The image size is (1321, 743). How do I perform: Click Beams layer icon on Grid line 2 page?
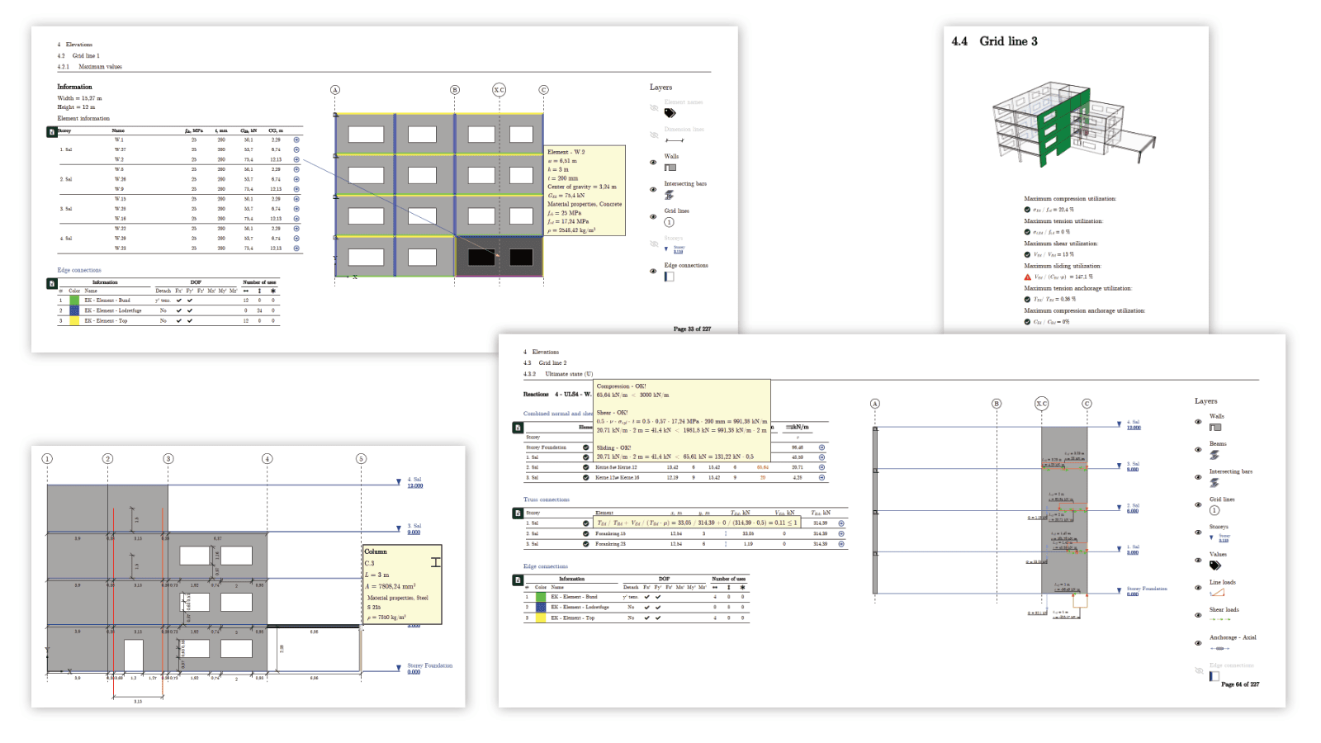[1214, 455]
